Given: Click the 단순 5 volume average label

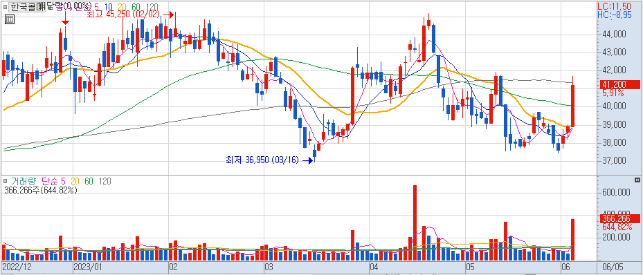Looking at the screenshot, I should [x=54, y=180].
